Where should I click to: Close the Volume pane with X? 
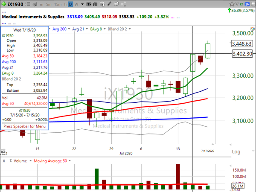point(4,161)
